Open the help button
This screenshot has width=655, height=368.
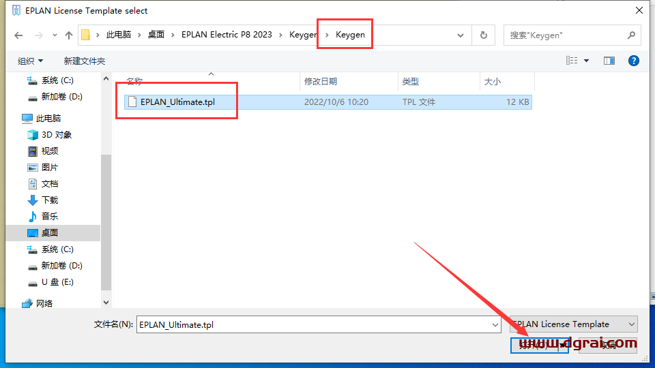pos(634,61)
